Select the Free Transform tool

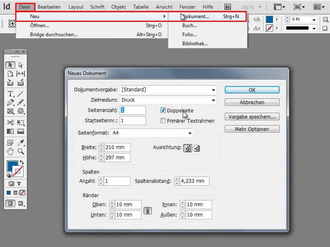pos(21,122)
